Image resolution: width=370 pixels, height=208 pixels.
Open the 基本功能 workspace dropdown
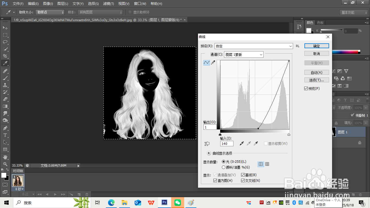tap(354, 12)
